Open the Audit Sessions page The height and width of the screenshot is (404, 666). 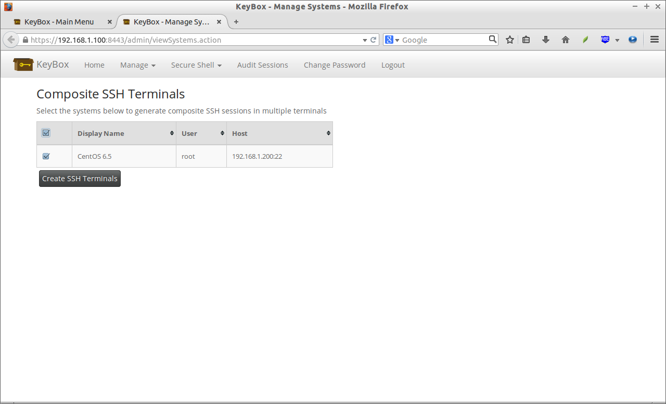point(263,65)
